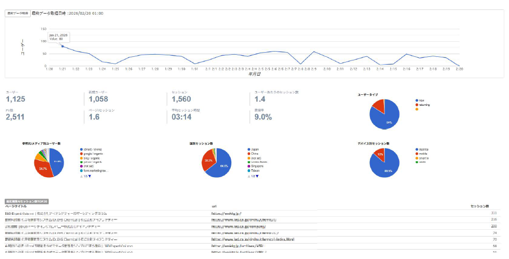Go to previous page of country legend
Image resolution: width=509 pixels, height=259 pixels.
coord(247,176)
